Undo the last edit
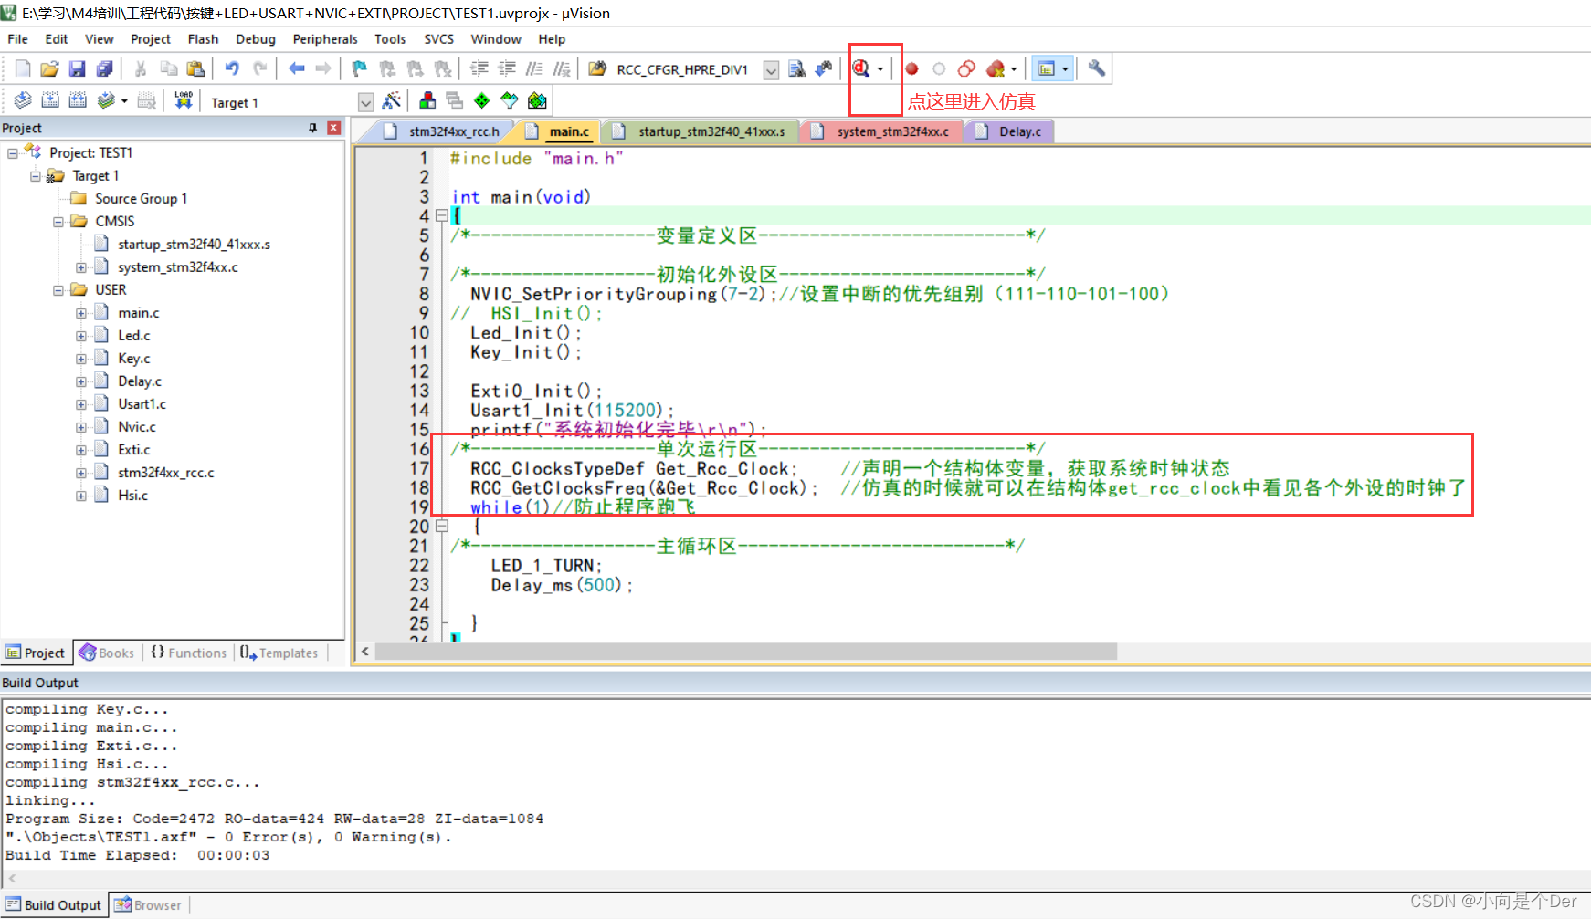 click(232, 68)
